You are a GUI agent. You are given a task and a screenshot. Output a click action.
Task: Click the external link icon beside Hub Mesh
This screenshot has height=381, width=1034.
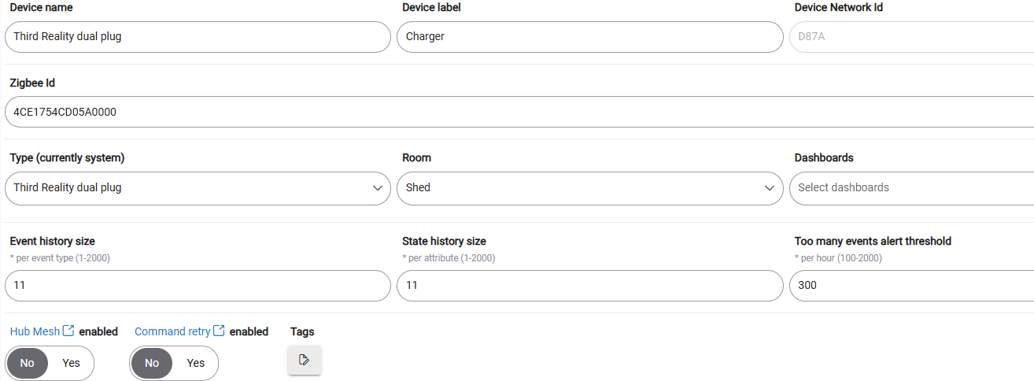point(68,331)
